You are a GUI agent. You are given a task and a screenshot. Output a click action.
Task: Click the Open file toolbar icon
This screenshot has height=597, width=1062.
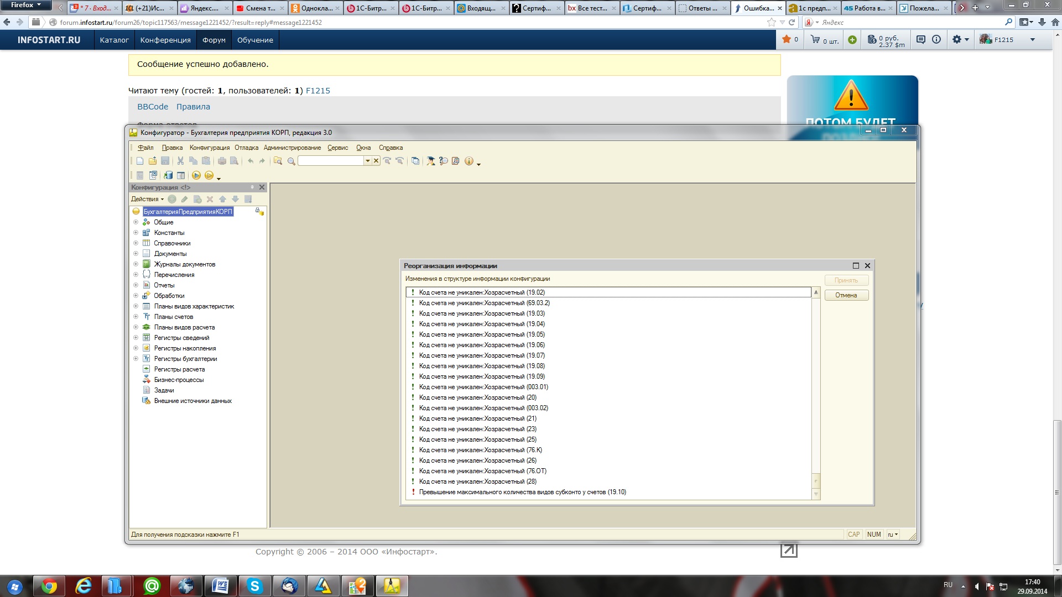tap(153, 161)
